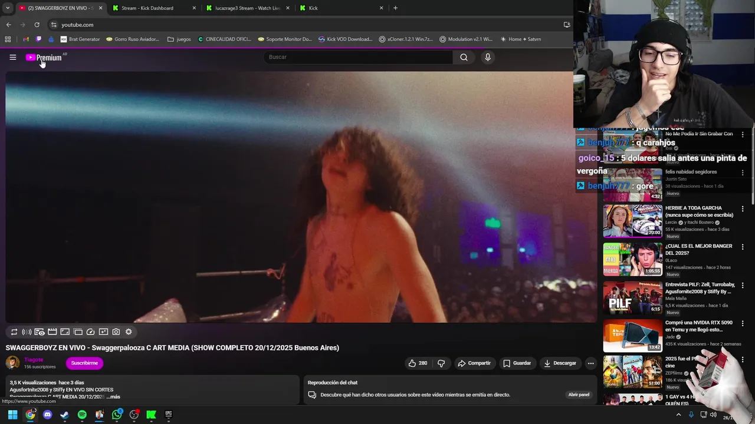755x424 pixels.
Task: Toggle the list visibility eye icon
Action: pos(40,332)
